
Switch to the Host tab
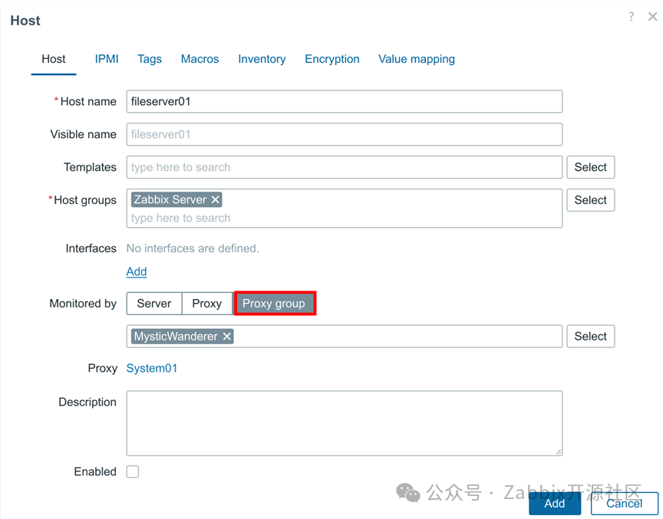[53, 59]
